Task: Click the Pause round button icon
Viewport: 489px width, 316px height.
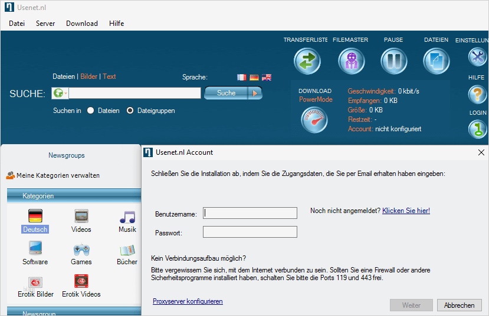Action: [x=394, y=61]
